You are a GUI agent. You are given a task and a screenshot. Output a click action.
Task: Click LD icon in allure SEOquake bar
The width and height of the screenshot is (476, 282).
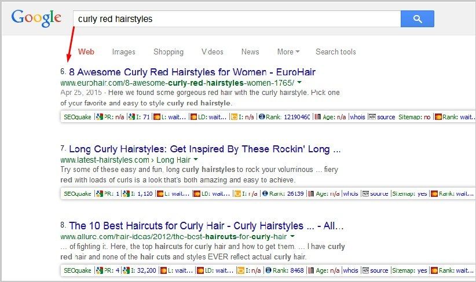tap(200, 270)
